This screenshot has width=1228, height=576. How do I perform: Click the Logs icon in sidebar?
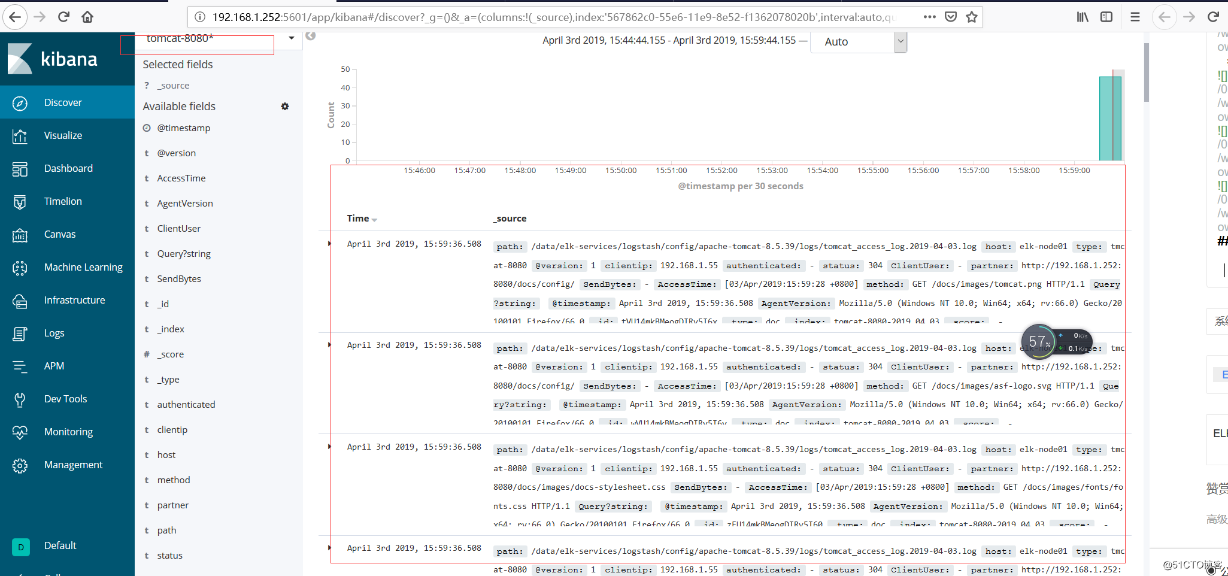(x=20, y=334)
